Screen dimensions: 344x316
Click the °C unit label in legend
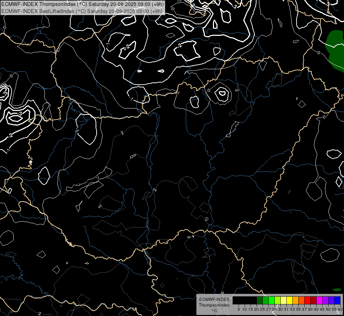click(x=214, y=311)
